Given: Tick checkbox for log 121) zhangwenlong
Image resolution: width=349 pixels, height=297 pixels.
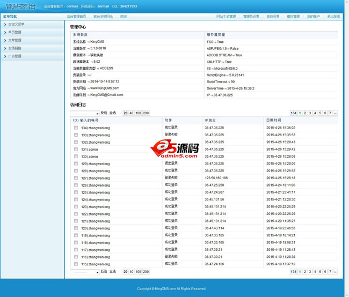Looking at the screenshot, I should 76,221.
